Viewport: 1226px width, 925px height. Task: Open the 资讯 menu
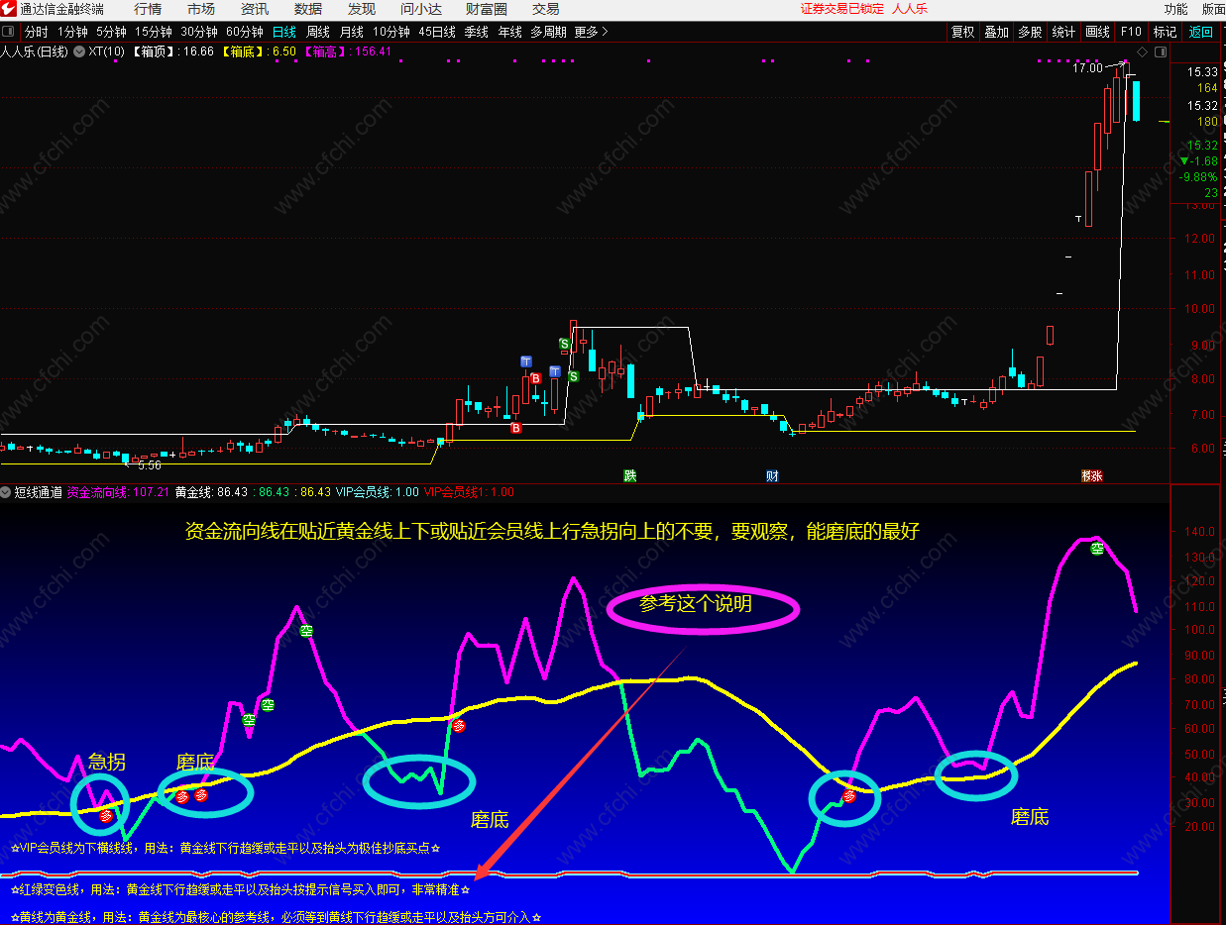click(255, 9)
